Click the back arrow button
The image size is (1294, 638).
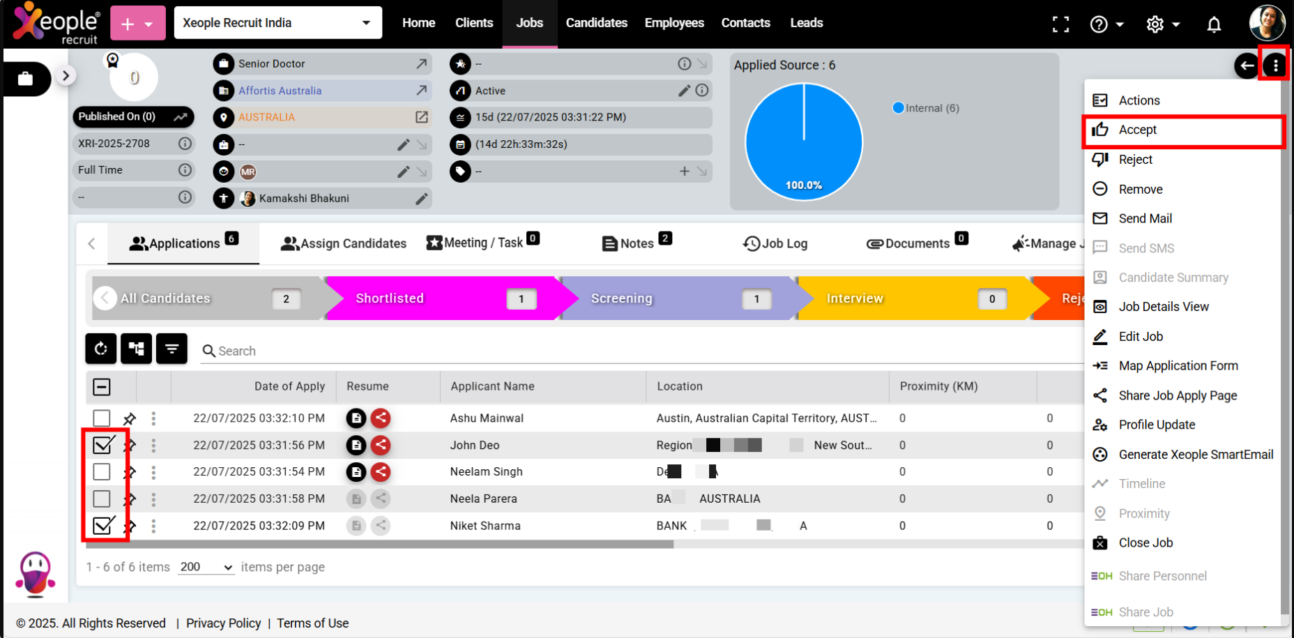point(1247,66)
